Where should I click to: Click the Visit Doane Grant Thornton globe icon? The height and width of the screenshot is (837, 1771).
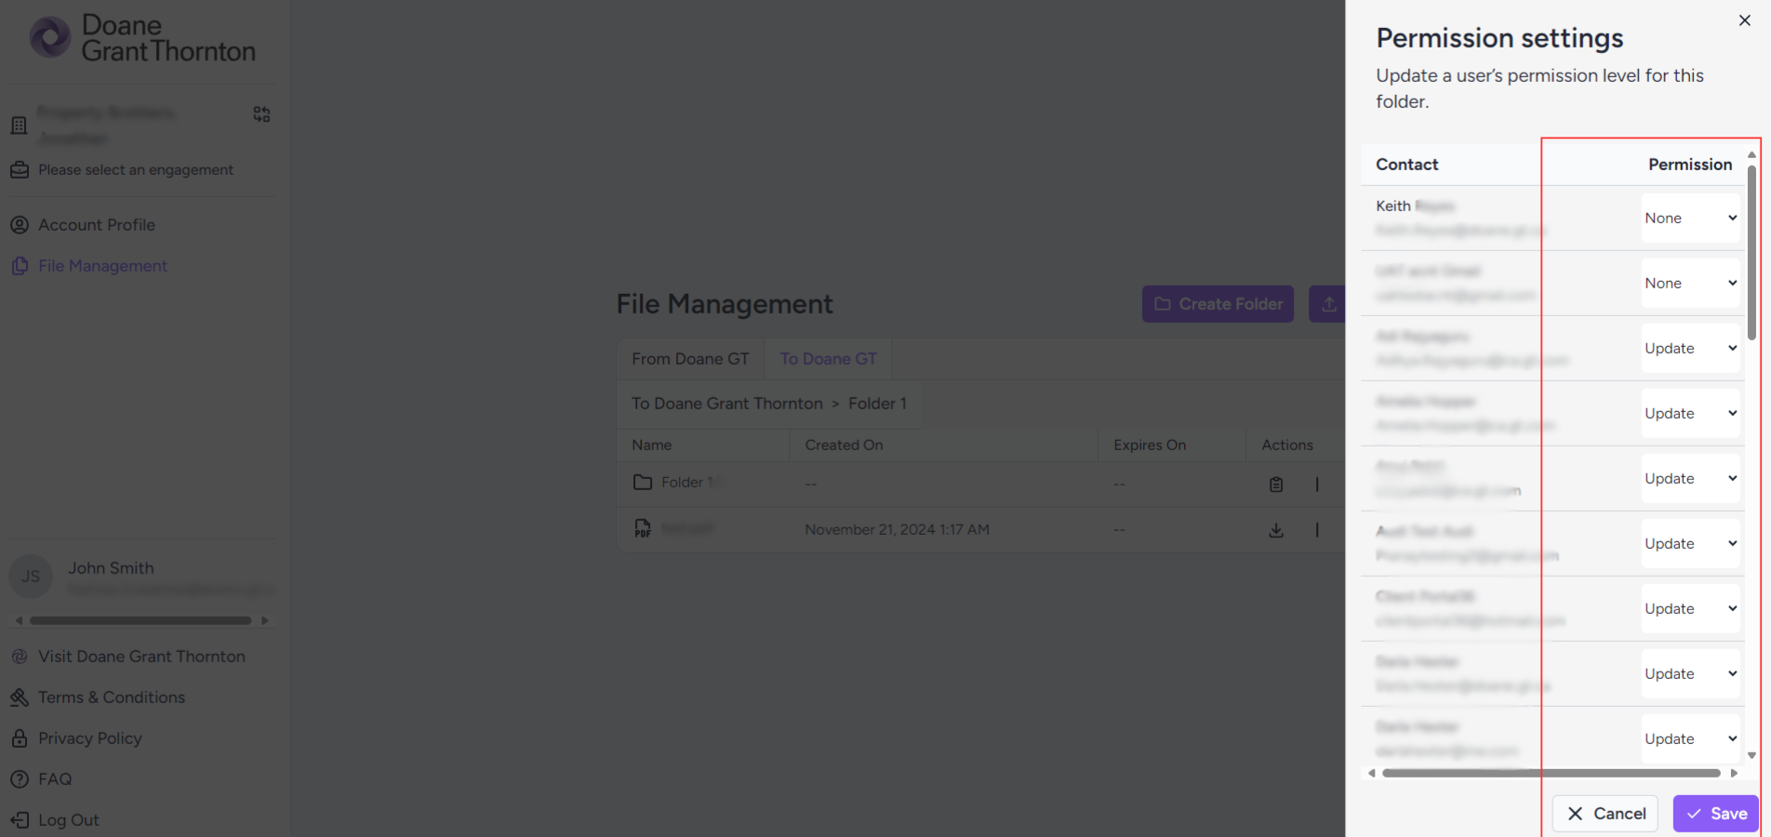pos(20,657)
